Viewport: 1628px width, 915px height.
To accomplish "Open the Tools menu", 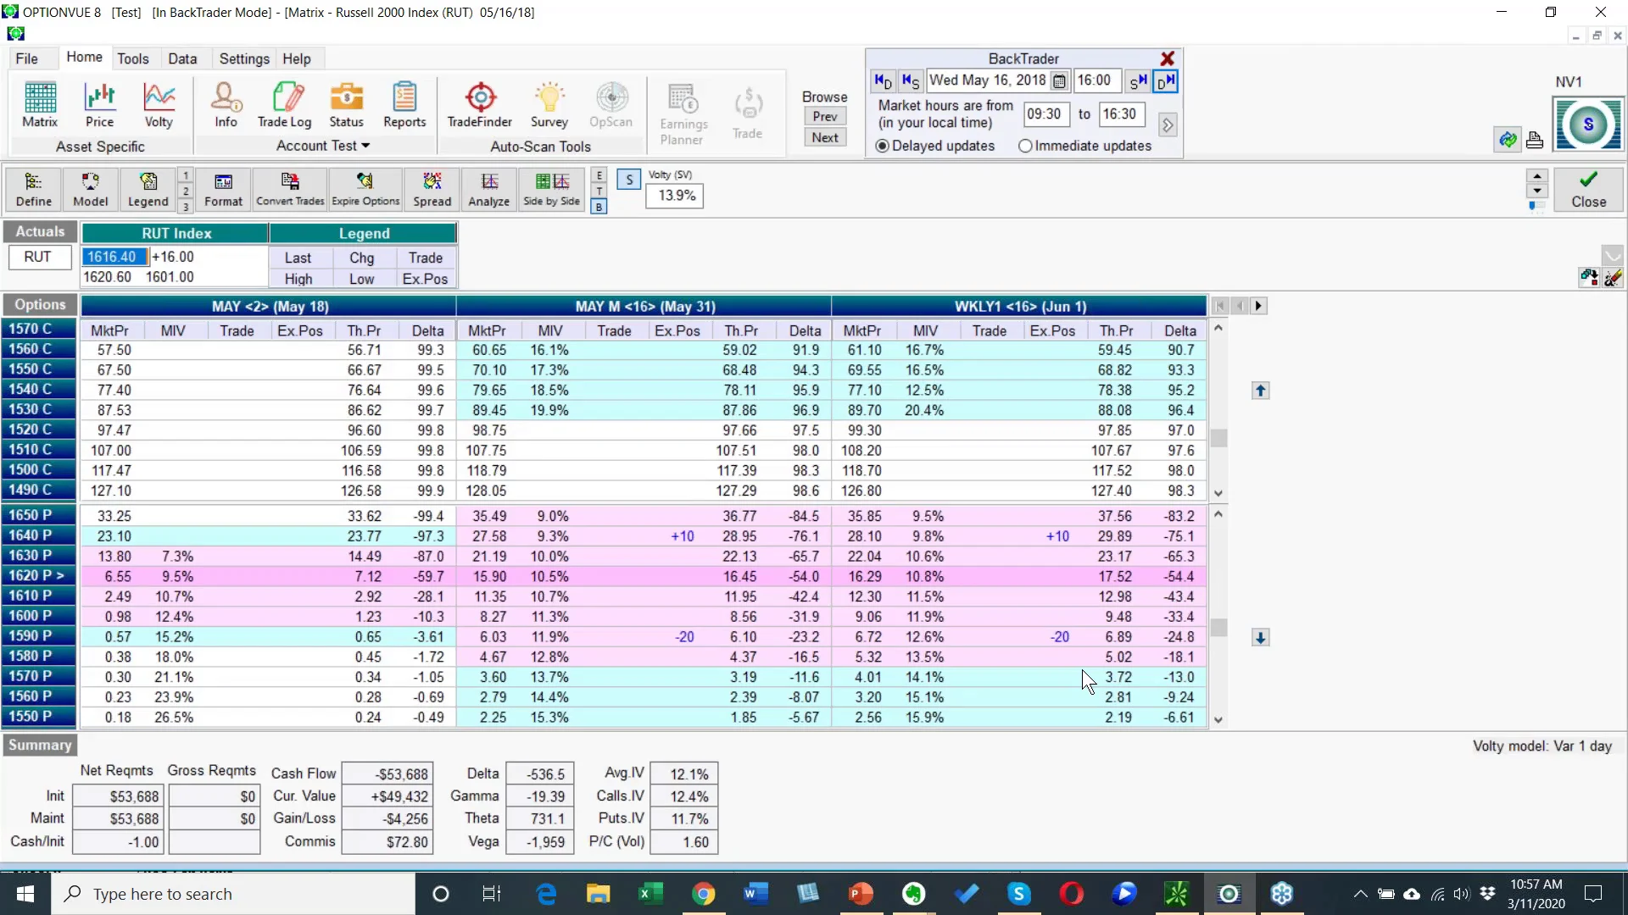I will click(x=133, y=58).
